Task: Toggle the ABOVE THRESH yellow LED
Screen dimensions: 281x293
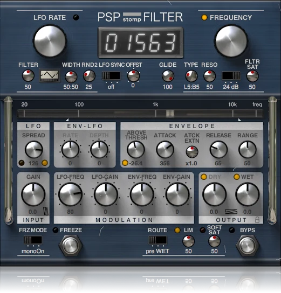Action: [x=125, y=163]
